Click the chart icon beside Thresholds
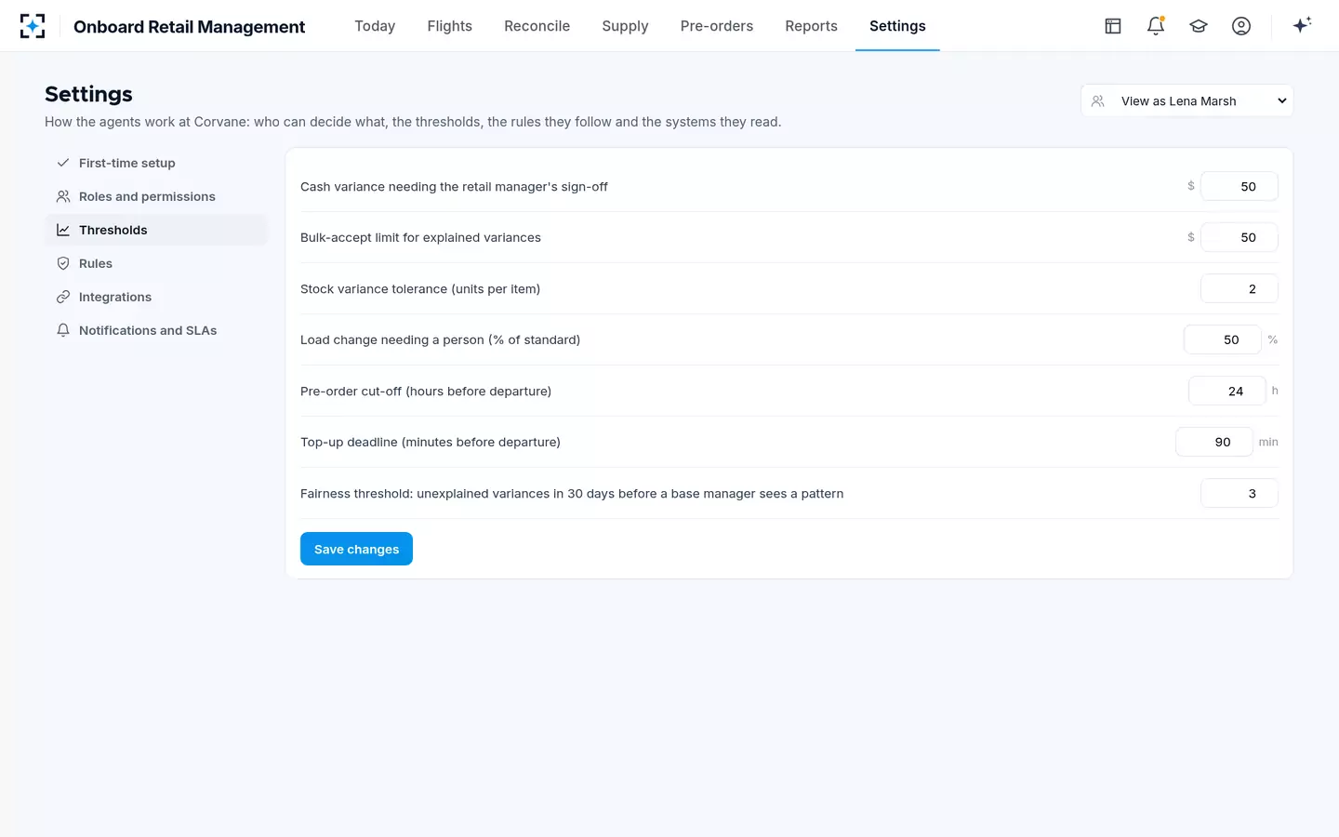This screenshot has width=1339, height=837. (63, 230)
